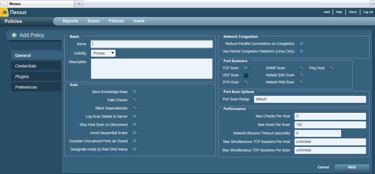Click the Nessus eyeball logo

tap(4, 12)
